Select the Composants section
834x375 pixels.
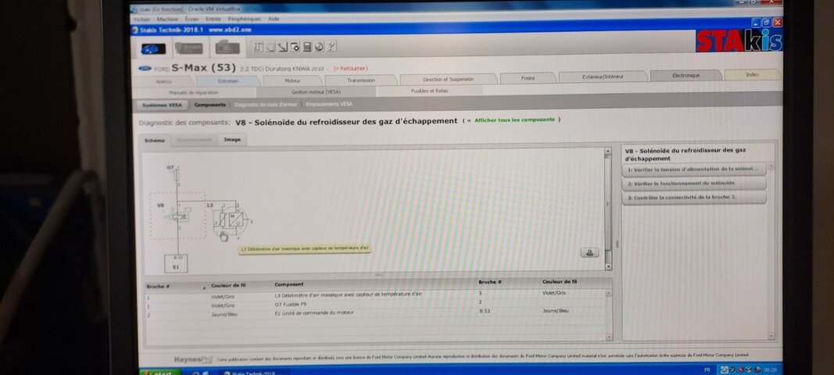[210, 105]
